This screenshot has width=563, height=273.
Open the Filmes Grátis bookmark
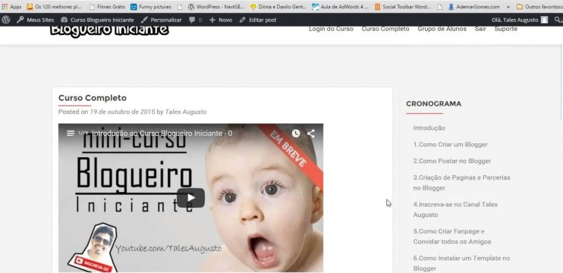(107, 7)
